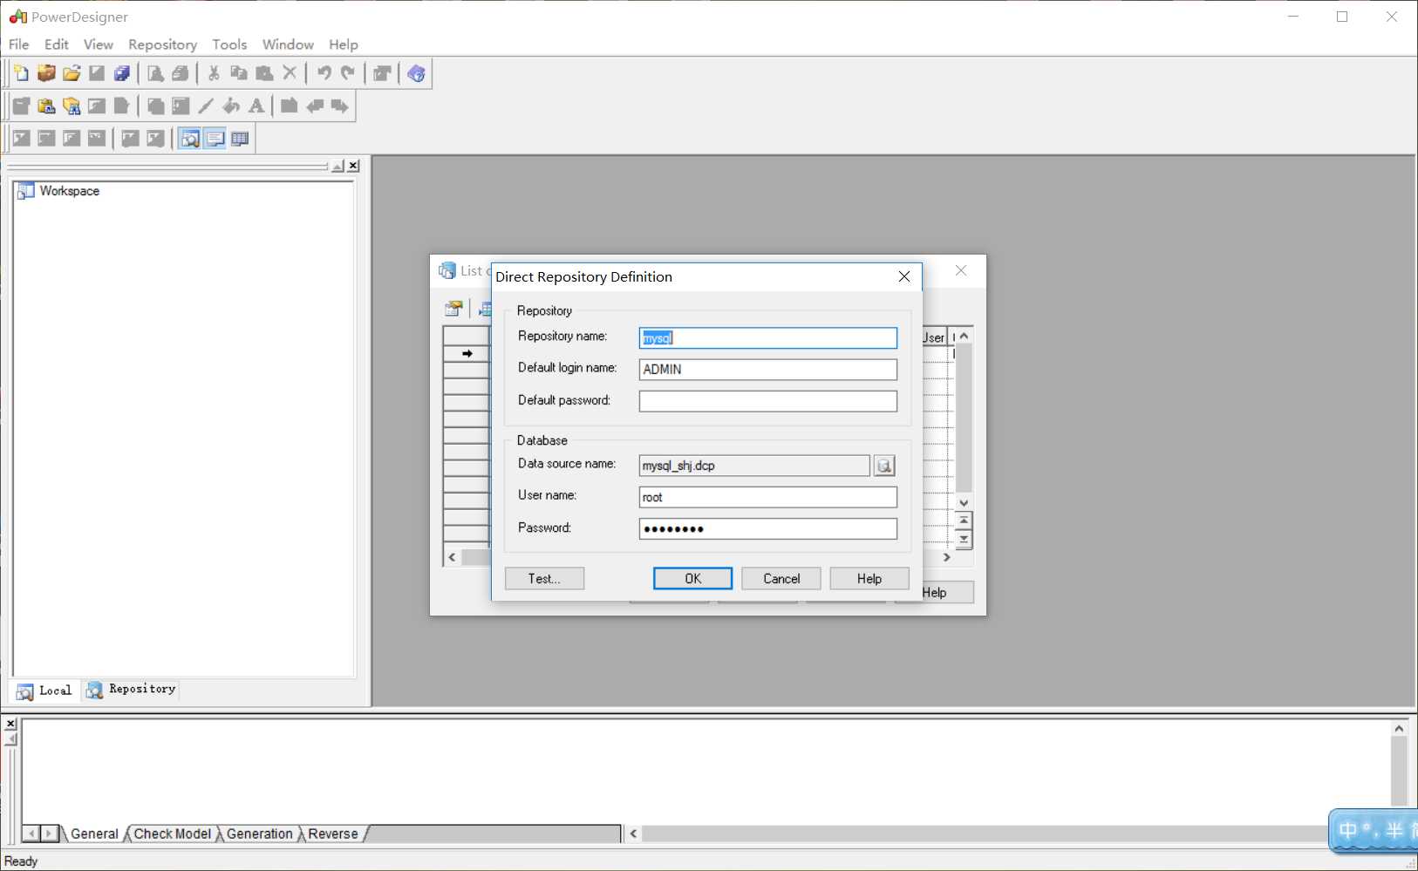The height and width of the screenshot is (871, 1418).
Task: Click the Repository name field
Action: [768, 338]
